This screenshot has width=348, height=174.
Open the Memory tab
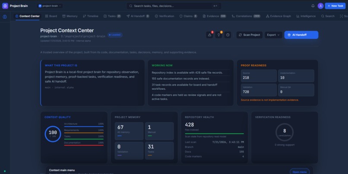coord(70,16)
